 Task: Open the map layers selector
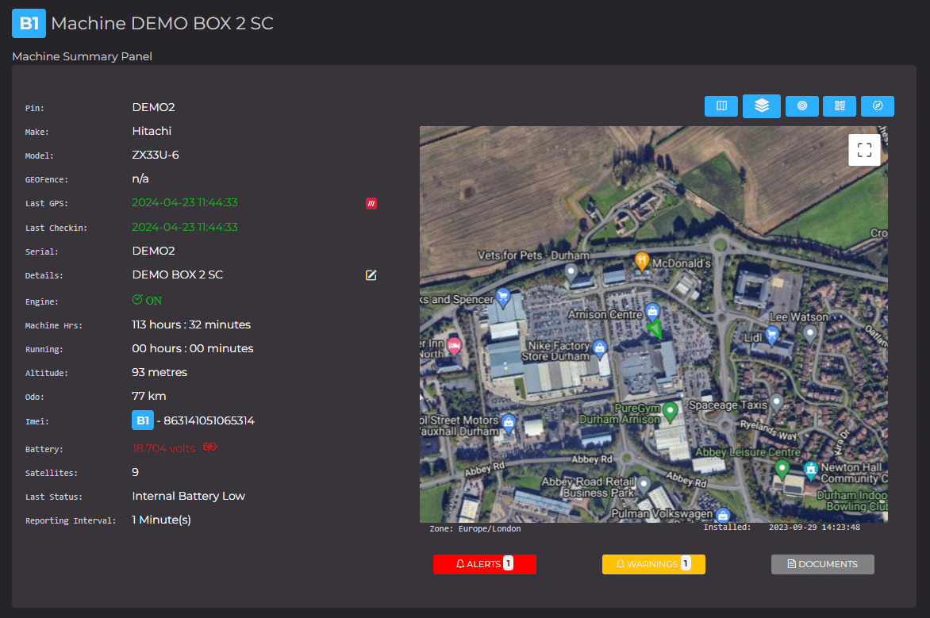tap(761, 106)
